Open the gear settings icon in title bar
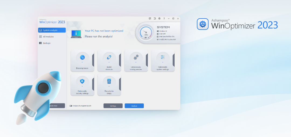Viewport: 291px width, 137px height. [159, 19]
